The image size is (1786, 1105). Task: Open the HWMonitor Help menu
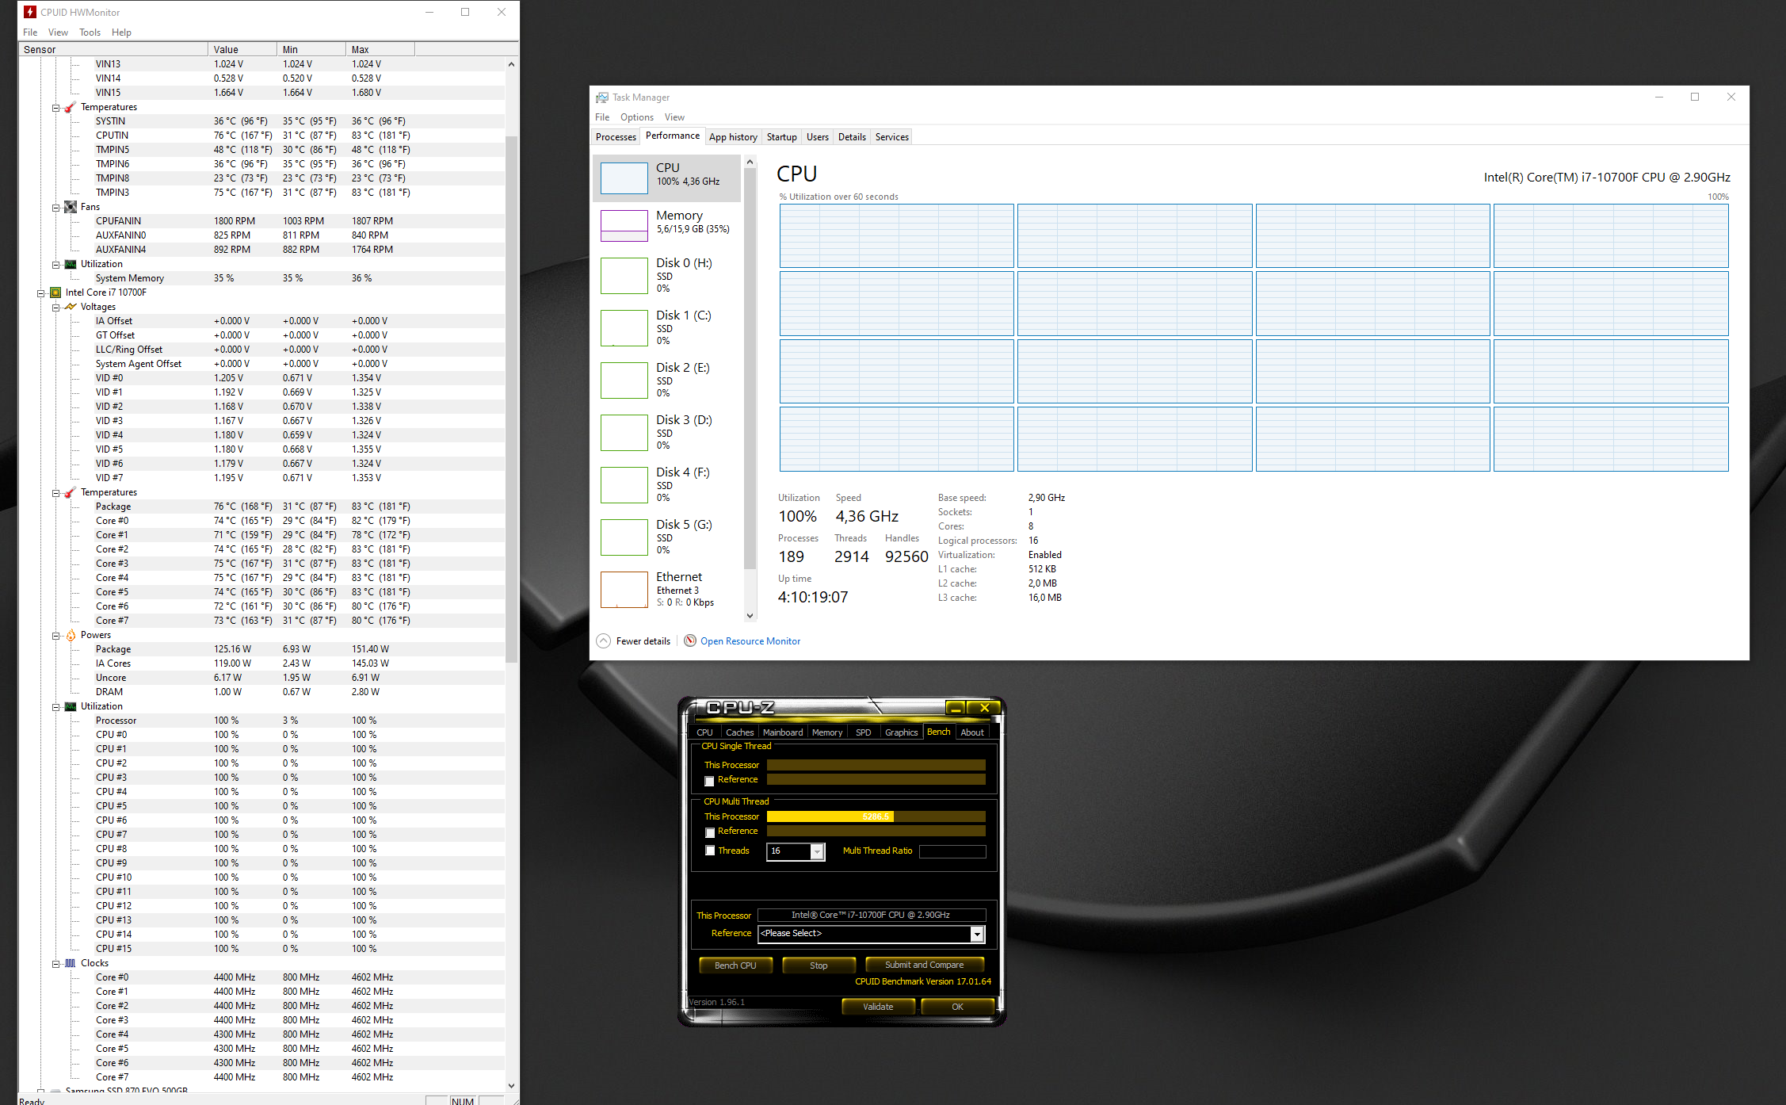[121, 32]
